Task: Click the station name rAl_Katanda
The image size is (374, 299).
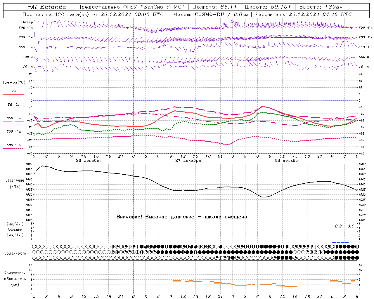Action: [x=47, y=7]
